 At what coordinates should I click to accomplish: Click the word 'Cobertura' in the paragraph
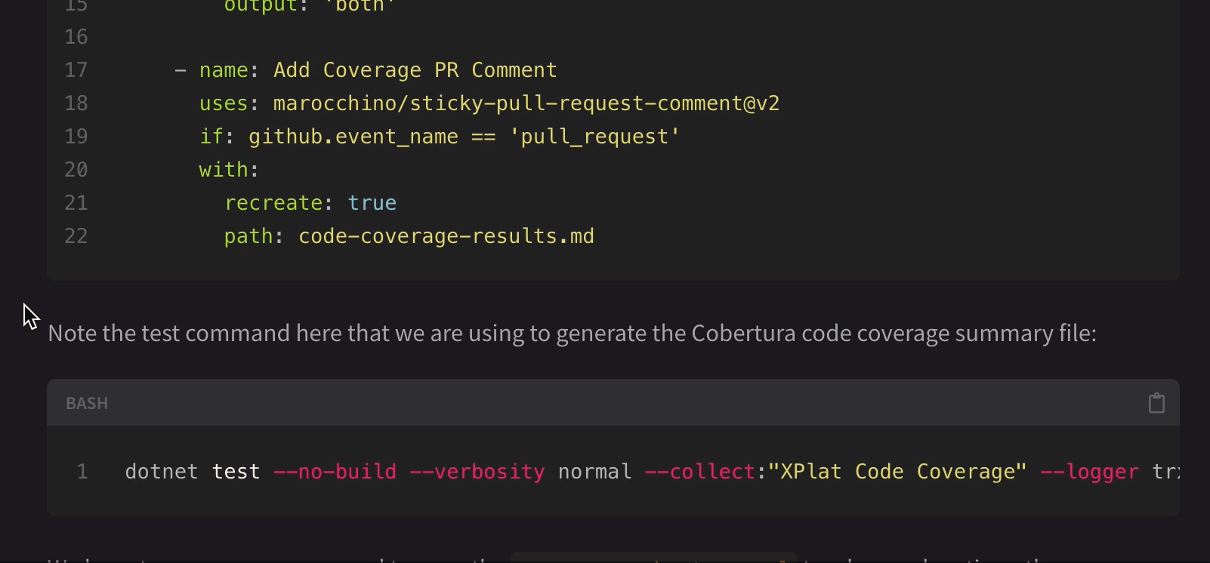743,333
